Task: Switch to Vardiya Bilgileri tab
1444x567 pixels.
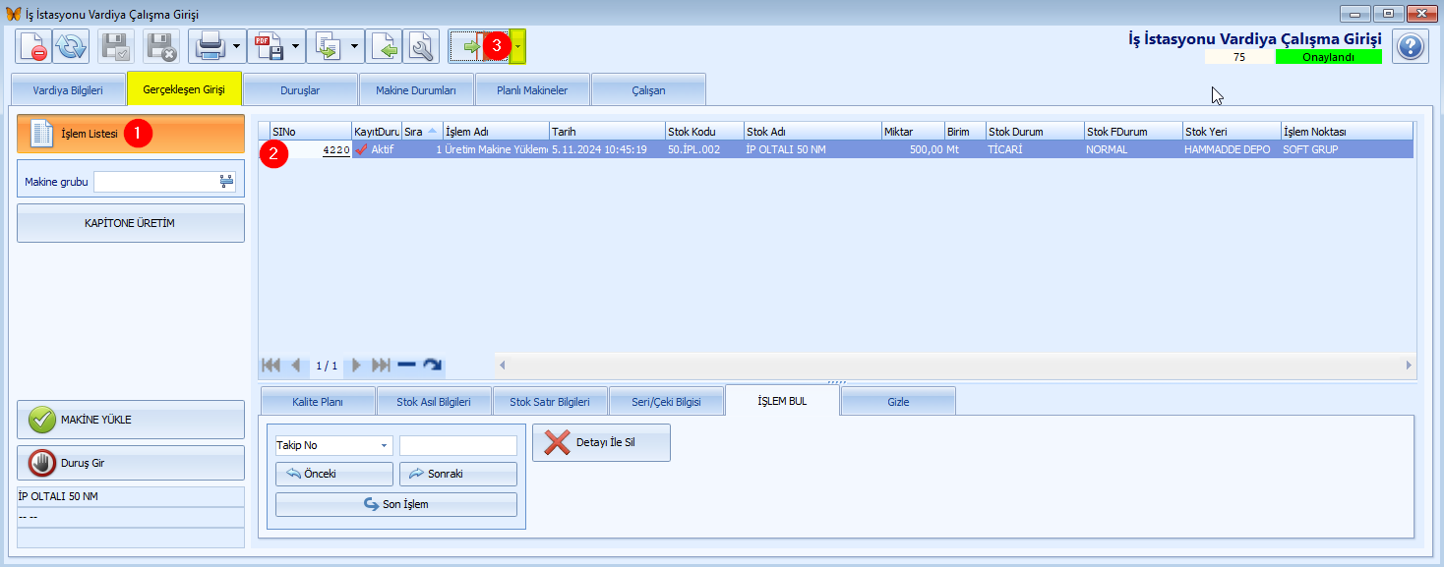Action: tap(68, 89)
